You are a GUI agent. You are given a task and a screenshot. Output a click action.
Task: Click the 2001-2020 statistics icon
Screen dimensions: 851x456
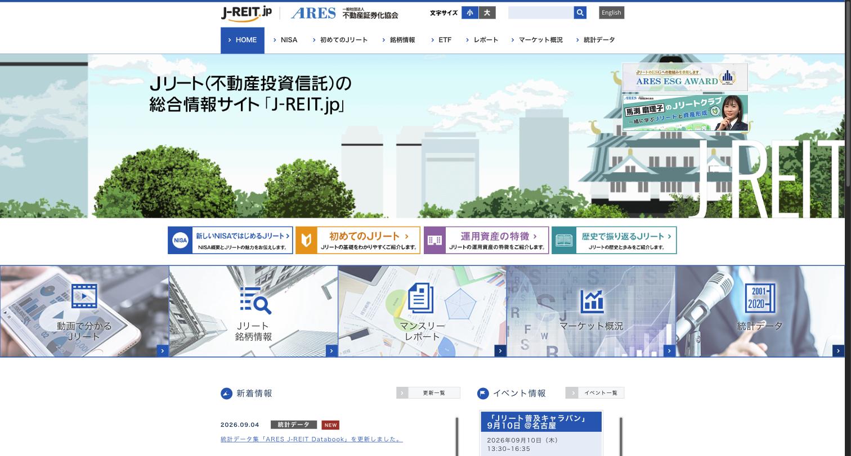[760, 298]
